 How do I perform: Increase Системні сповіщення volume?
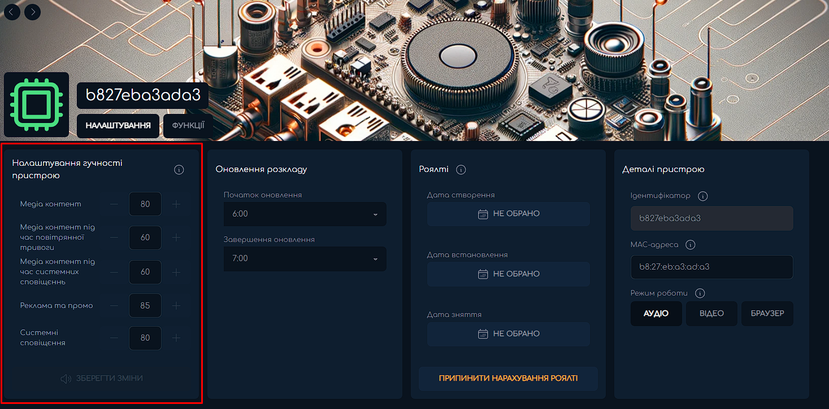[x=176, y=338]
